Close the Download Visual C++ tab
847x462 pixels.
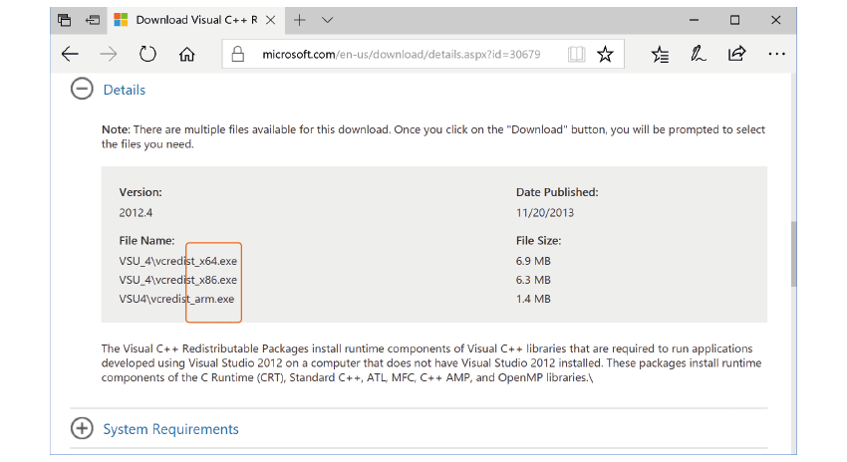(x=271, y=20)
